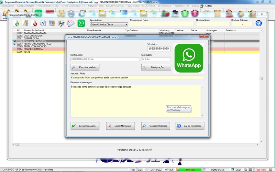Viewport: 275px width, 172px height.
Task: Click the Rastrear Nome field
Action: pos(212,24)
